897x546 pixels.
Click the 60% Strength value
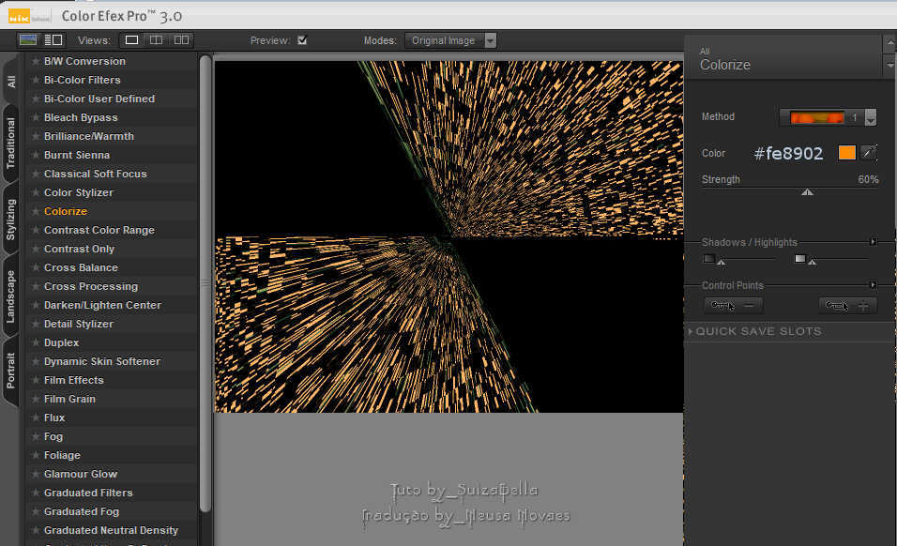pyautogui.click(x=868, y=179)
